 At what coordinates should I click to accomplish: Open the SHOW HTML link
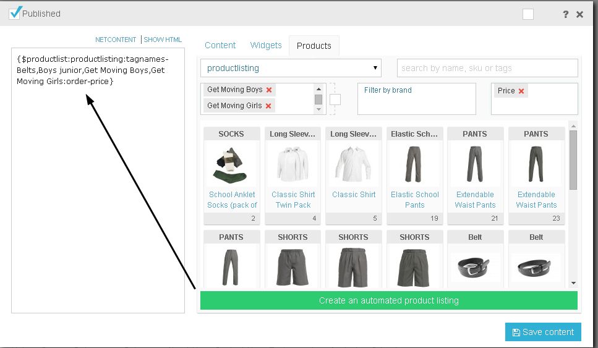pos(163,40)
